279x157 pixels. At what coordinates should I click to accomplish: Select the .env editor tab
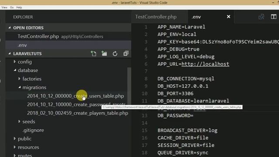[196, 17]
